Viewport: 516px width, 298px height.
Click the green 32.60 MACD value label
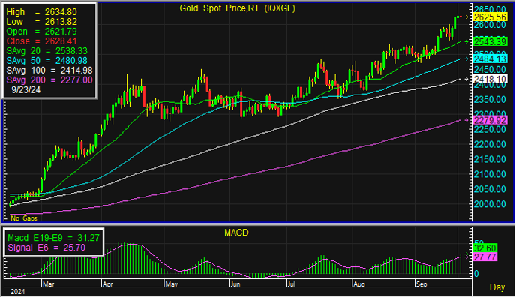484,248
